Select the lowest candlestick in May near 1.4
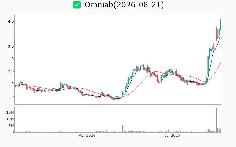Image resolution: width=236 pixels, height=147 pixels. click(114, 99)
